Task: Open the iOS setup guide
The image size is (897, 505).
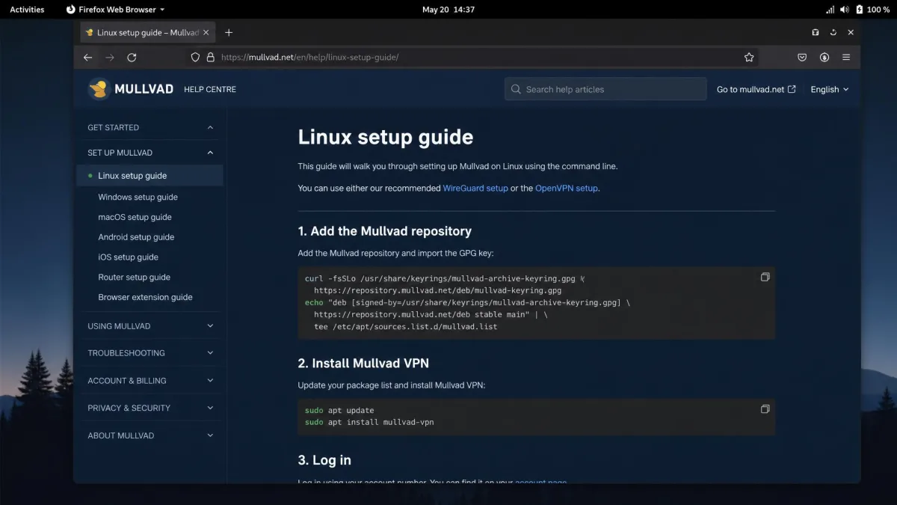Action: pyautogui.click(x=129, y=257)
